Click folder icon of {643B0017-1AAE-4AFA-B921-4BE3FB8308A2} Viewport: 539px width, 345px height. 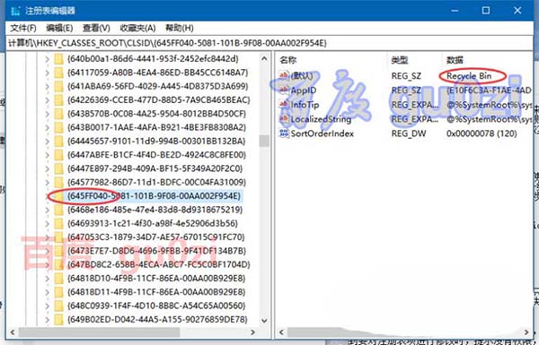59,127
